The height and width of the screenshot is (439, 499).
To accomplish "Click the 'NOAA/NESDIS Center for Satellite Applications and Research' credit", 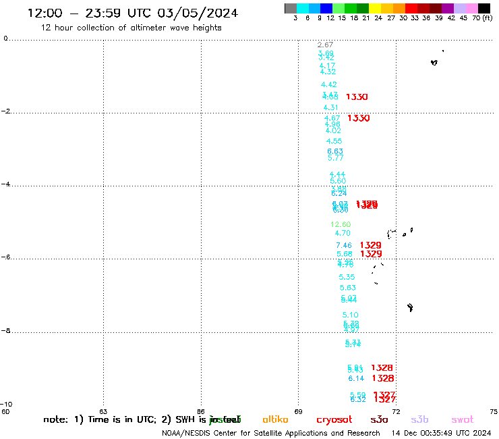I will click(x=271, y=434).
